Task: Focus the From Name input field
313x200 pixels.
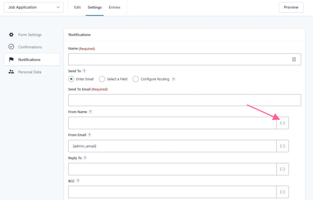Action: click(x=173, y=123)
